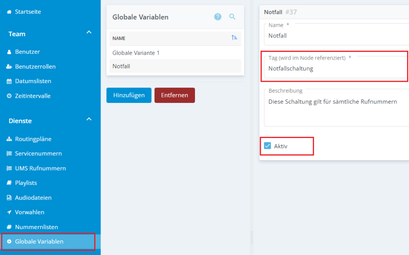
Task: Click the sort ascending icon in NAME column
Action: coord(234,38)
